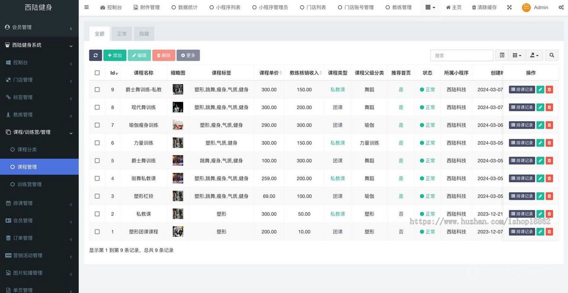Viewport: 568px width, 293px height.
Task: Click inside the 搜索 input field
Action: pos(461,55)
